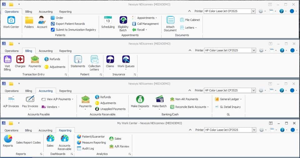
Task: Open the Vendors dropdown menu
Action: click(x=59, y=107)
